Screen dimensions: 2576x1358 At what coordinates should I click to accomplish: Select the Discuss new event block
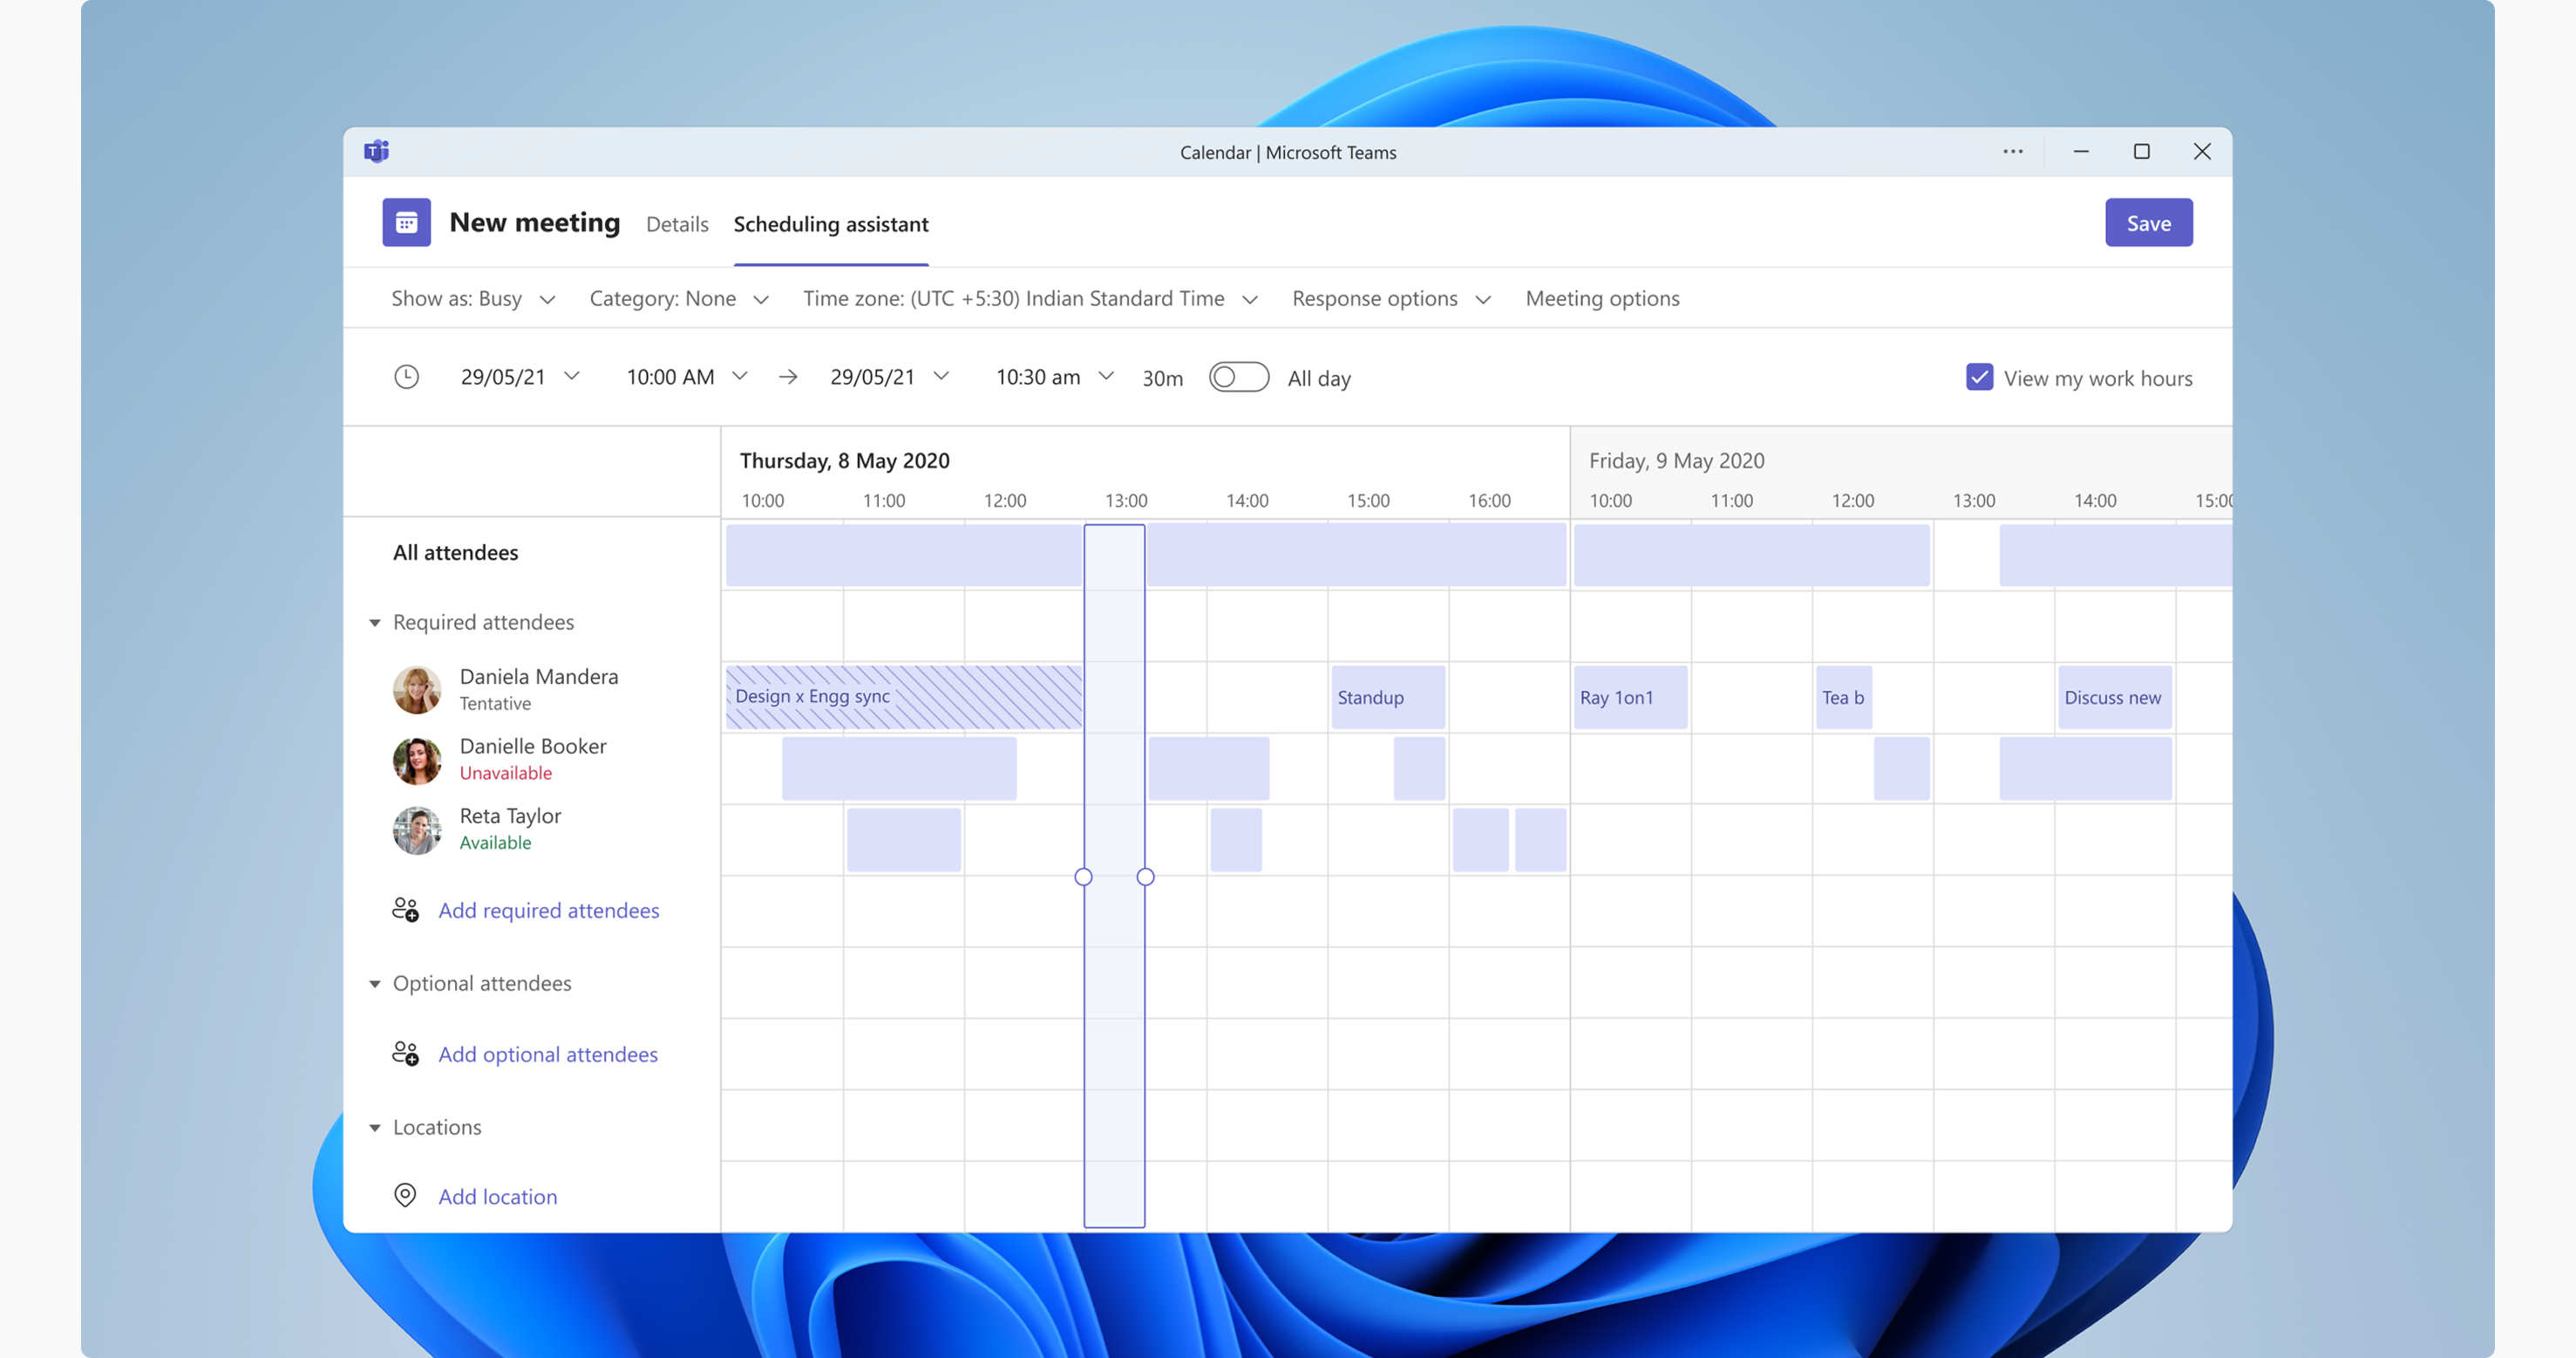(x=2114, y=697)
